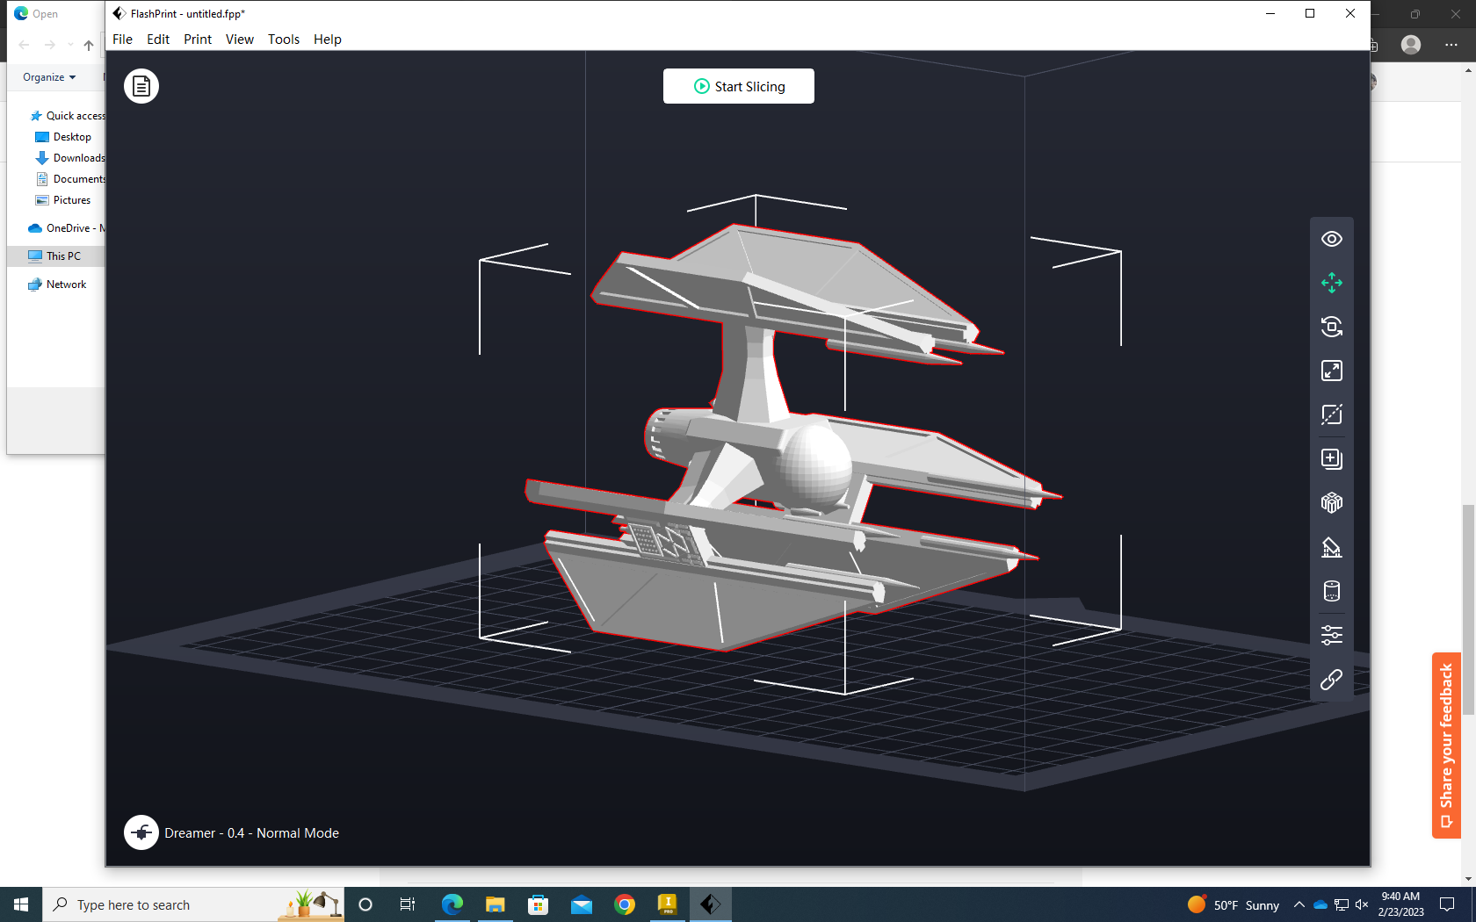Open the View menu

coord(240,40)
